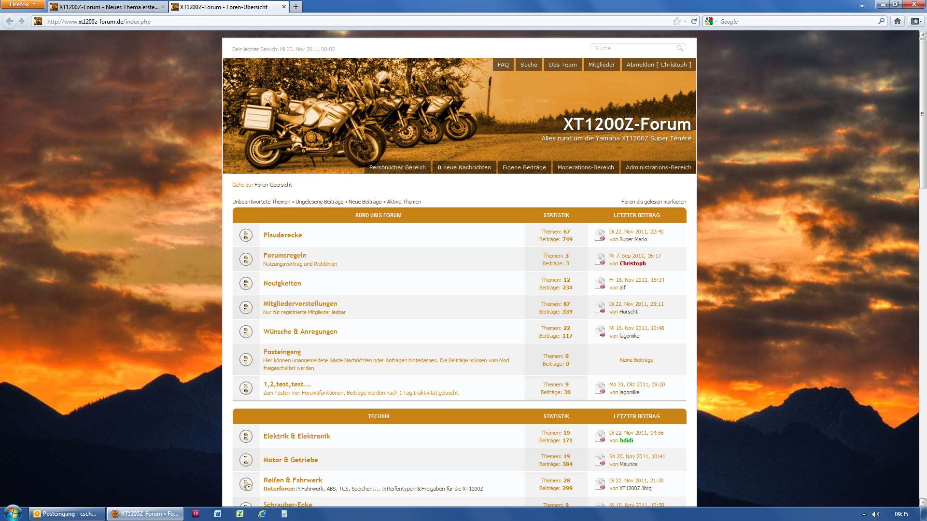Click the Plauderecke forum status icon
Viewport: 927px width, 521px height.
tap(246, 235)
